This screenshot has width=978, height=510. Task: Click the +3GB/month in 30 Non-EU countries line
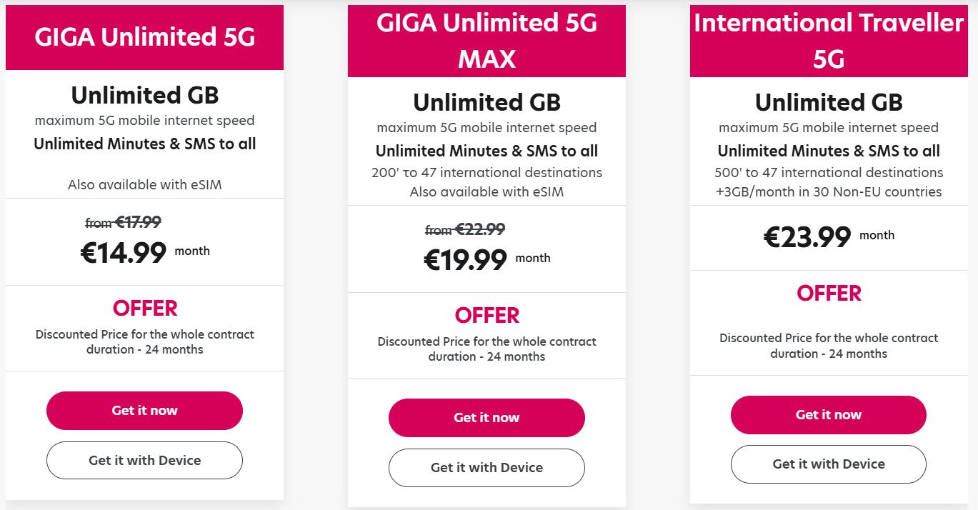828,191
